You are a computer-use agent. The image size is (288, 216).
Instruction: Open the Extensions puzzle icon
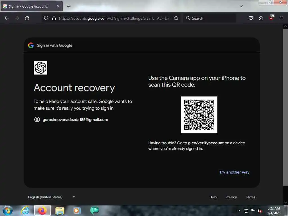[261, 18]
